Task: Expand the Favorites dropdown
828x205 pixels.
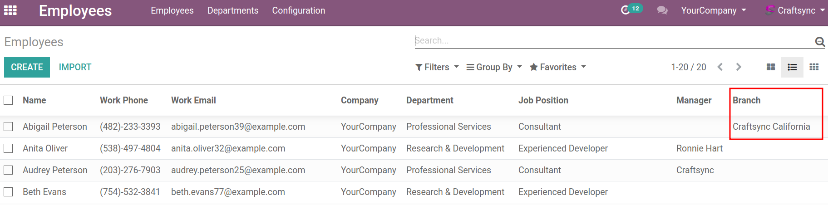Action: pos(557,67)
